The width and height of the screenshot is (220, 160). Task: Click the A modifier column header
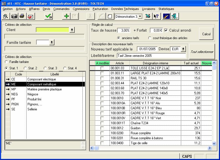[x=103, y=63]
